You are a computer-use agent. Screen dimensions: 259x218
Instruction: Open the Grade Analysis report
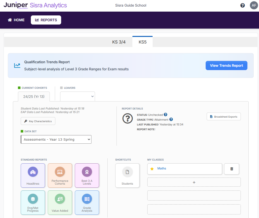(87, 202)
